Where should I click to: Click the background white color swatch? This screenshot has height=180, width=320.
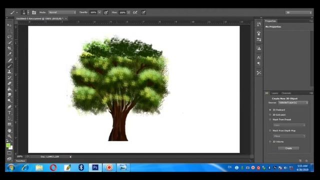pos(11,147)
